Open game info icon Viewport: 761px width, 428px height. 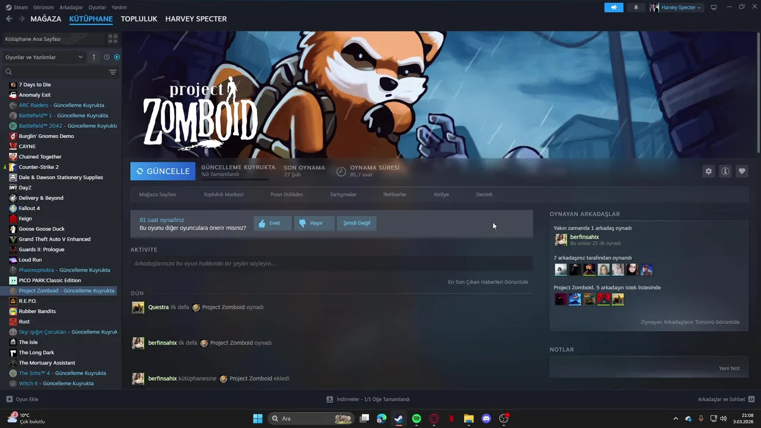pyautogui.click(x=725, y=171)
